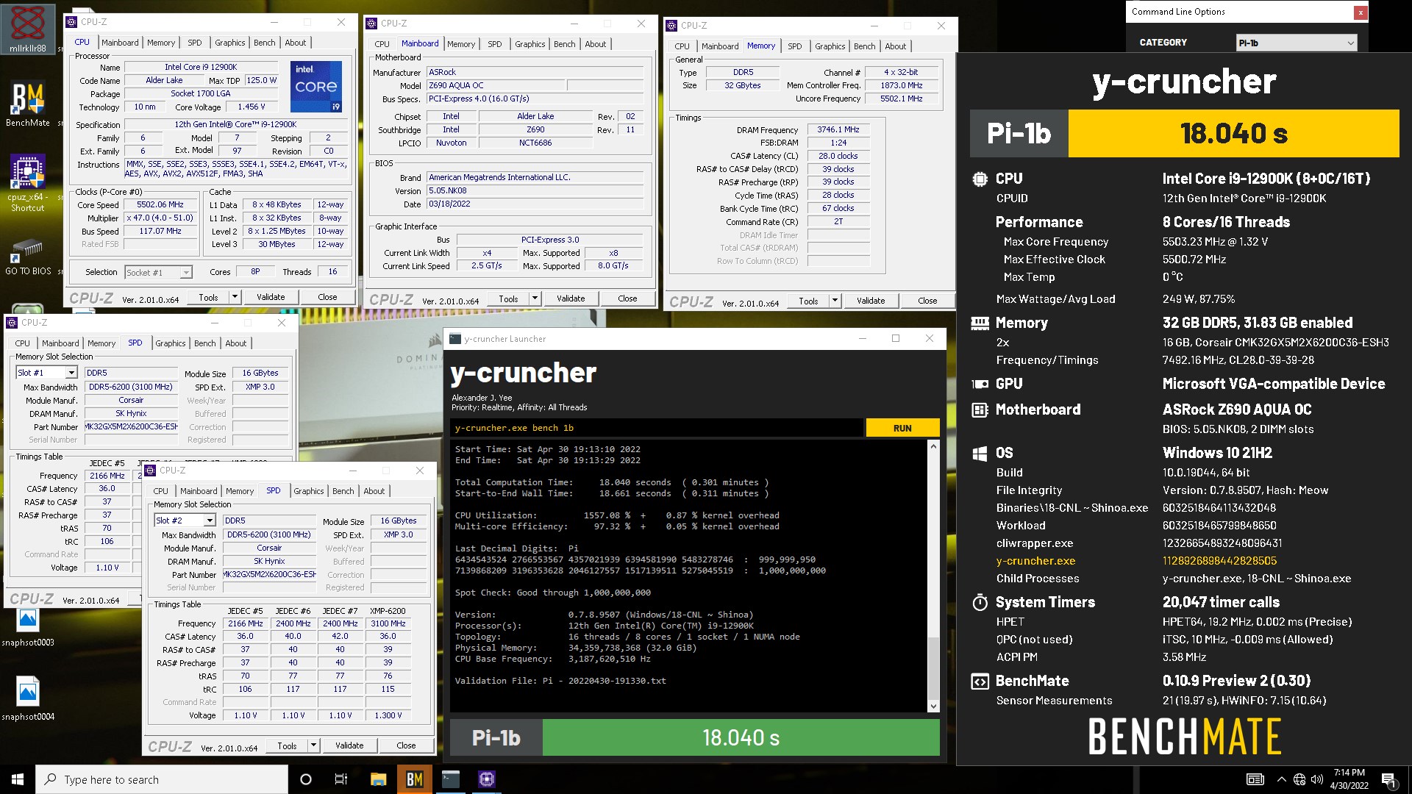This screenshot has height=794, width=1412.
Task: Open Mainboard tab in CPU-Z CPU window
Action: 120,43
